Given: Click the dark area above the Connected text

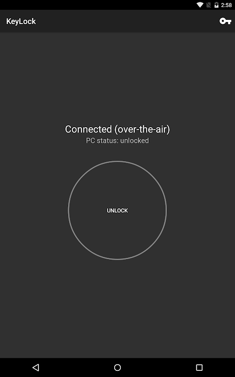Looking at the screenshot, I should tap(117, 77).
